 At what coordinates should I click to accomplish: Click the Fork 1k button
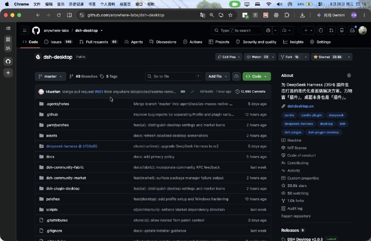pyautogui.click(x=290, y=57)
